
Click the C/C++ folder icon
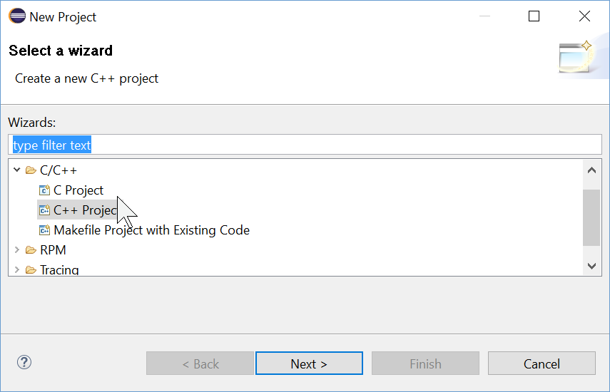[31, 170]
